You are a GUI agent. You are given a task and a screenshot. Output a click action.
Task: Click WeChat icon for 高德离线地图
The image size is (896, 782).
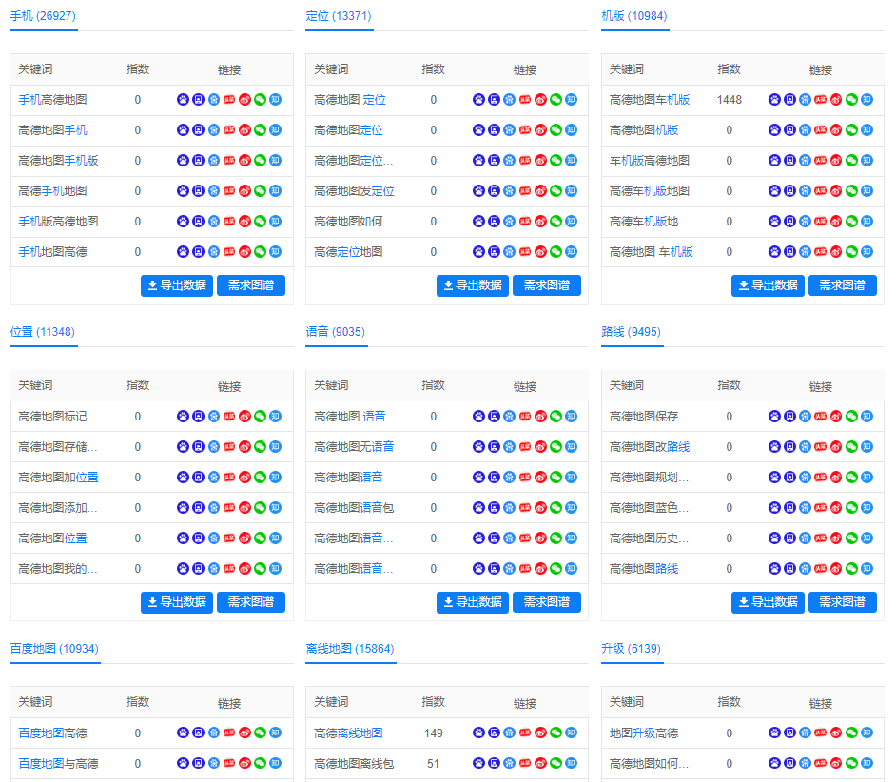[556, 733]
